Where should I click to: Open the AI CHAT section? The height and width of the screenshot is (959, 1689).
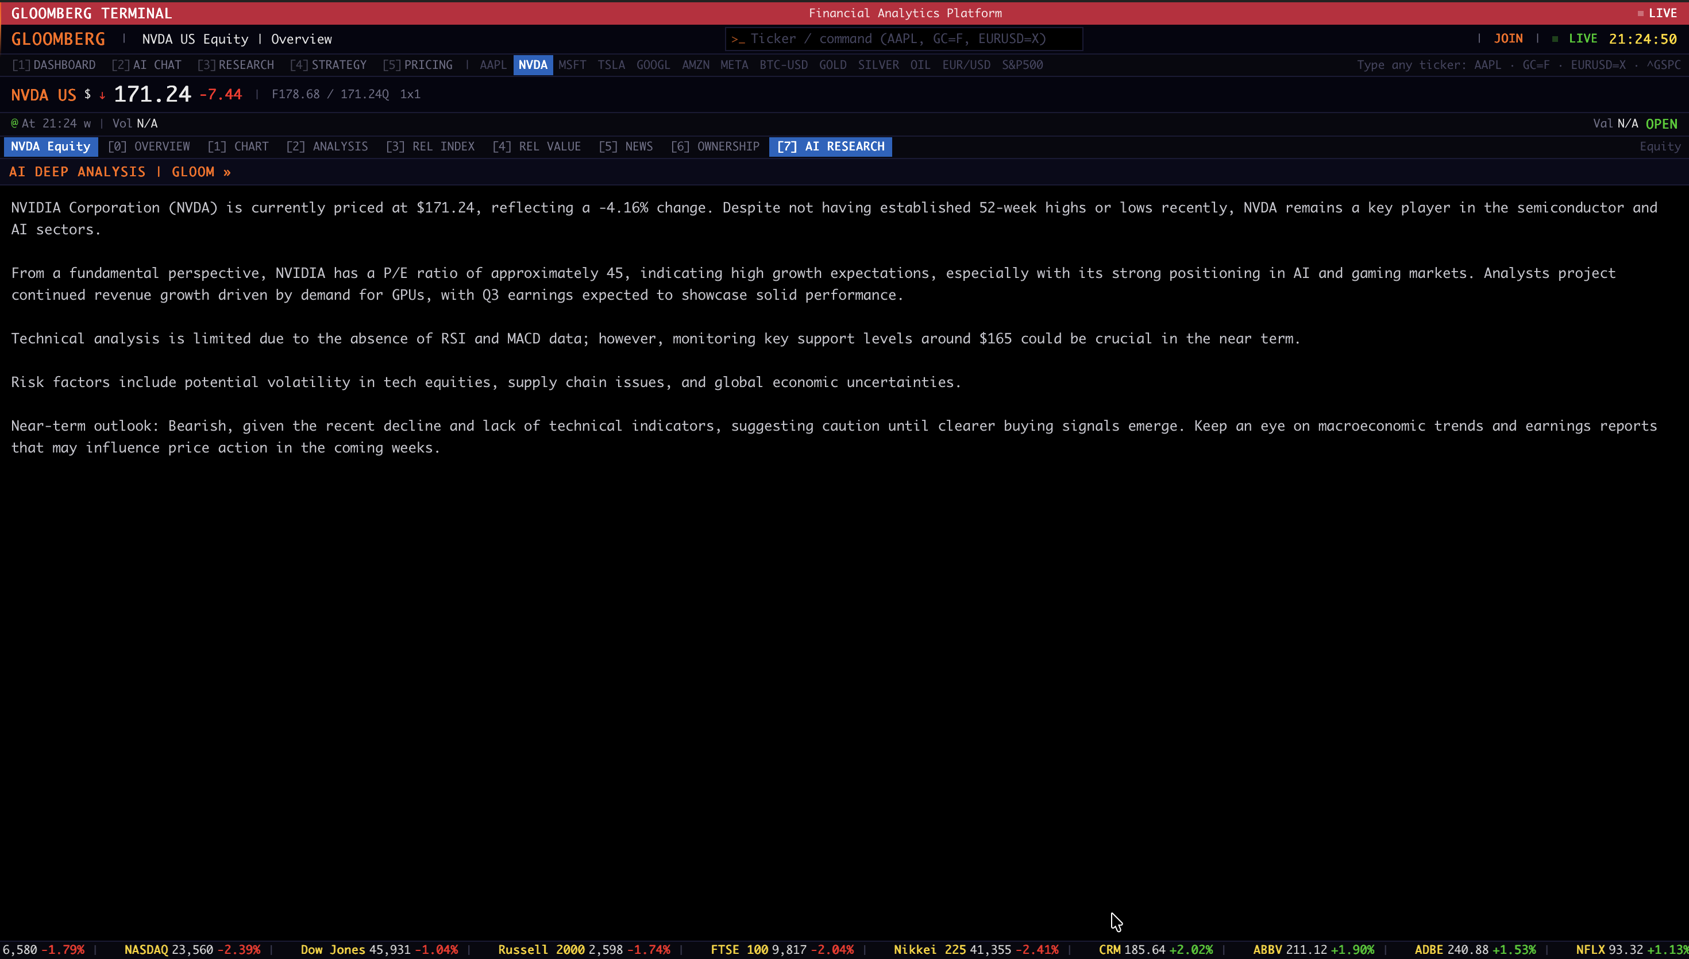146,64
